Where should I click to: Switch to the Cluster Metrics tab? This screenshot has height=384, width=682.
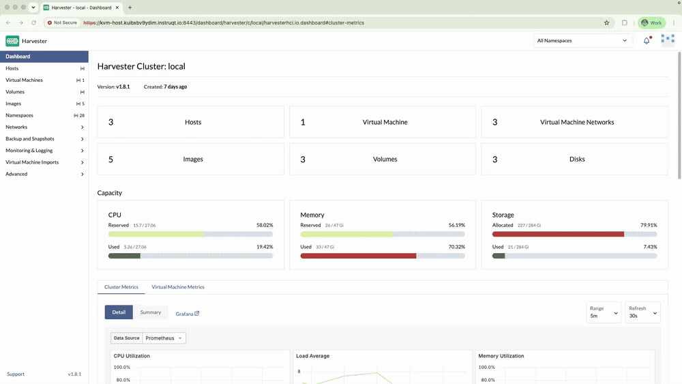tap(121, 287)
